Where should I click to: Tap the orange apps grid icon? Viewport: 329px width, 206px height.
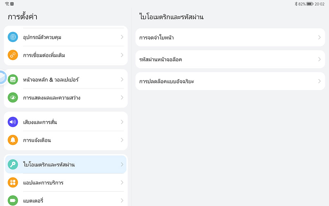point(13,183)
